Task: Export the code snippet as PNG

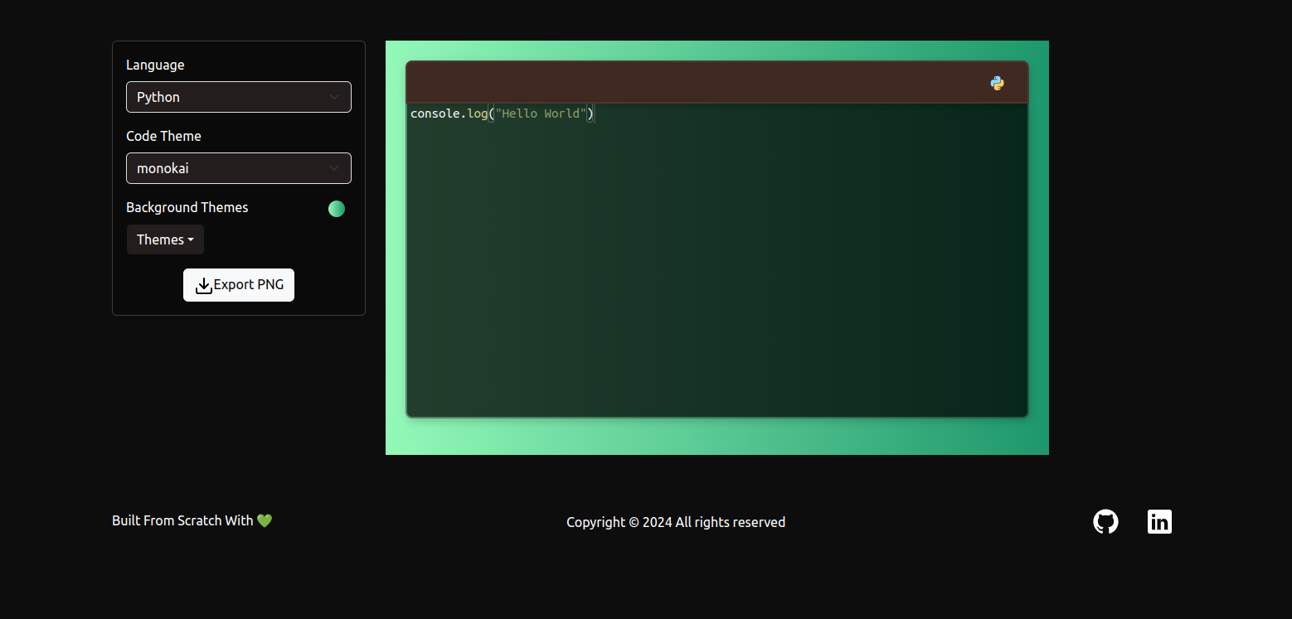Action: (x=239, y=285)
